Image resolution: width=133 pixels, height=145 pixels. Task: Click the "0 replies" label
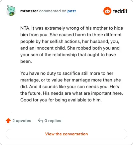click(x=53, y=121)
